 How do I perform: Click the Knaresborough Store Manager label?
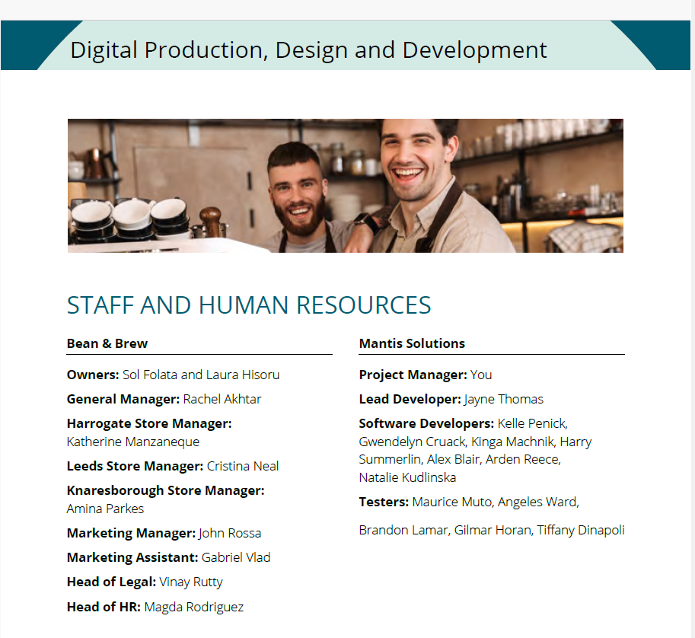click(x=166, y=490)
